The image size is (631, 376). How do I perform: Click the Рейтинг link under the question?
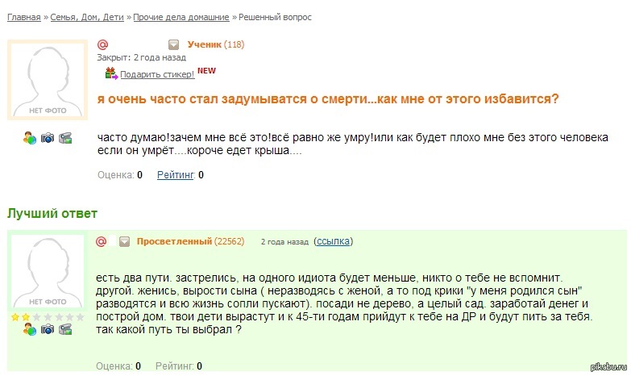tap(176, 174)
